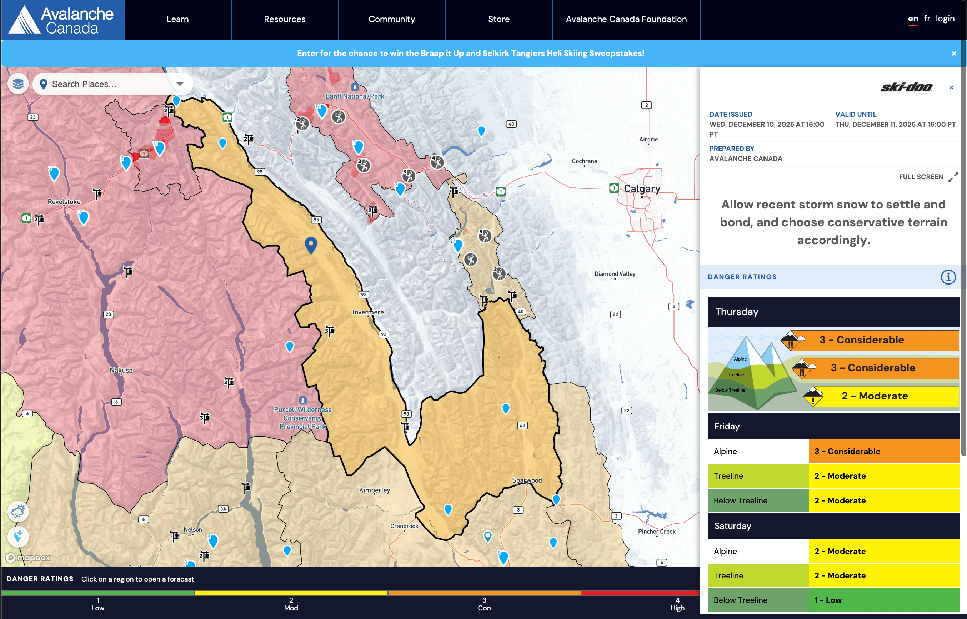Click the Heli Skiing Sweepstakes banner link
Viewport: 967px width, 619px height.
pyautogui.click(x=470, y=53)
